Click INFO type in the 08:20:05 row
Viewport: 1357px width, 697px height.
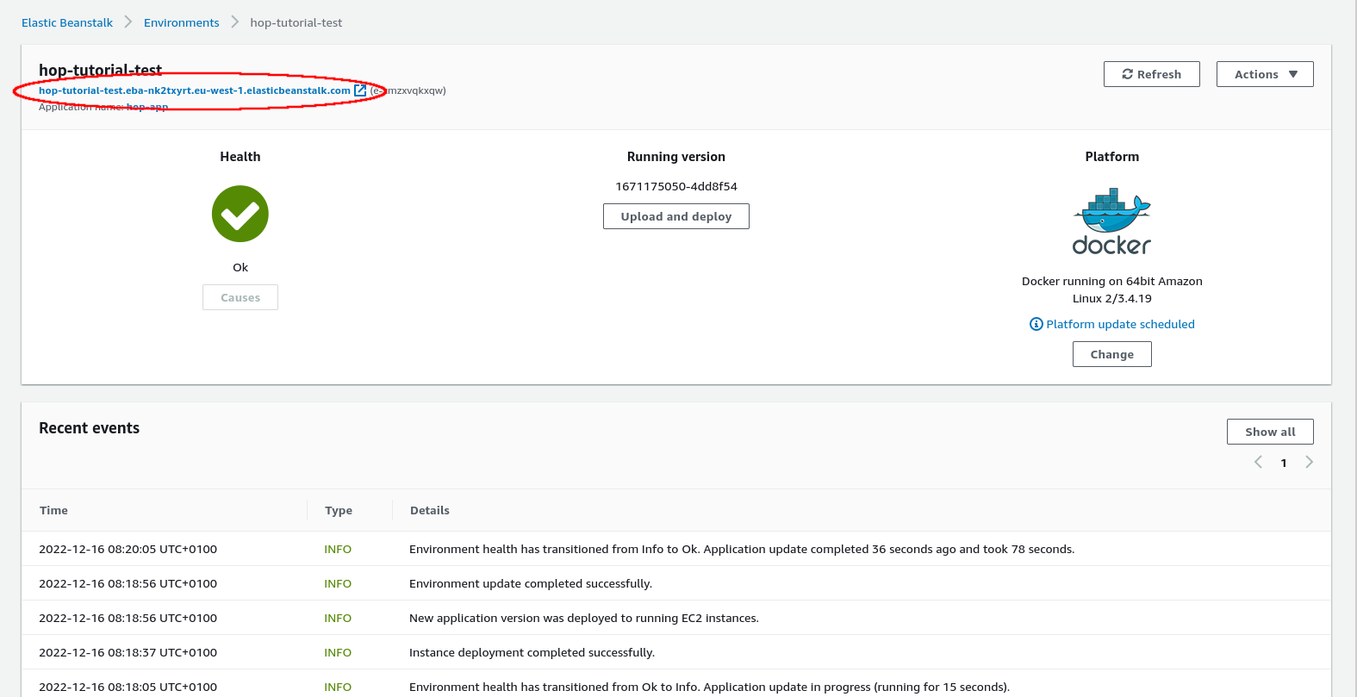338,549
